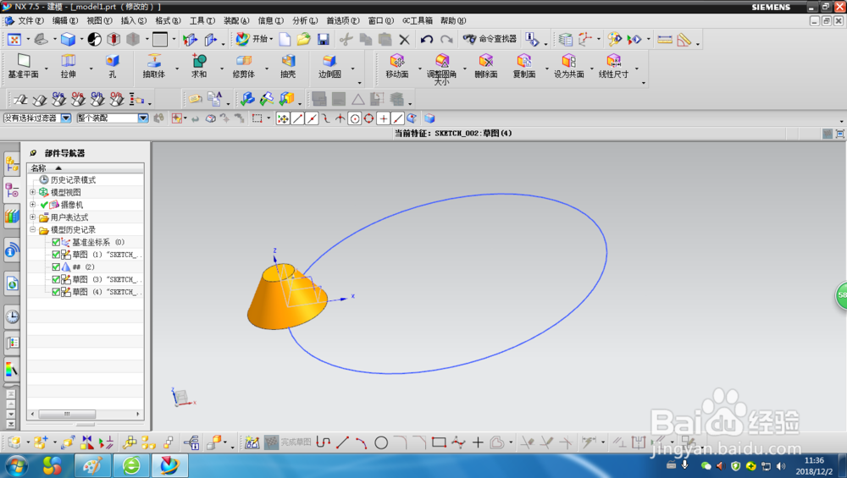The width and height of the screenshot is (847, 478).
Task: Click the Resize Blend (调整圆角大小) tool
Action: (442, 69)
